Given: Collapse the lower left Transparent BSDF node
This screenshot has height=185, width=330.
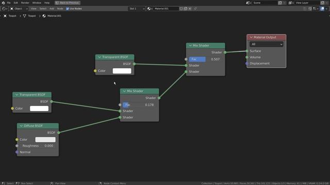Looking at the screenshot, I should pyautogui.click(x=16, y=95).
